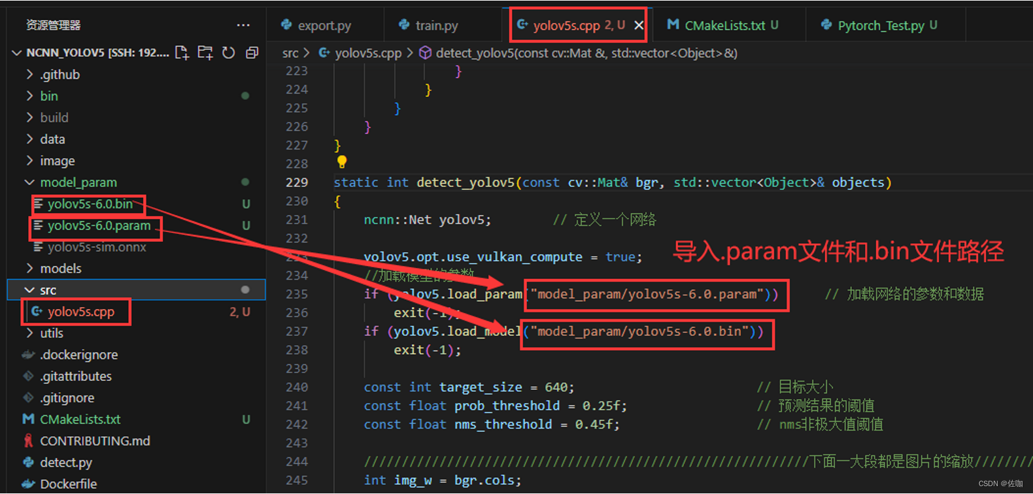This screenshot has width=1033, height=494.
Task: Expand the build folder
Action: pos(29,118)
